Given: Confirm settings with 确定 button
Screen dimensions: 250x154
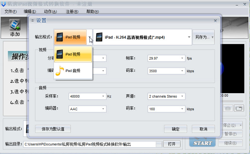Looking at the screenshot, I should pyautogui.click(x=175, y=129).
